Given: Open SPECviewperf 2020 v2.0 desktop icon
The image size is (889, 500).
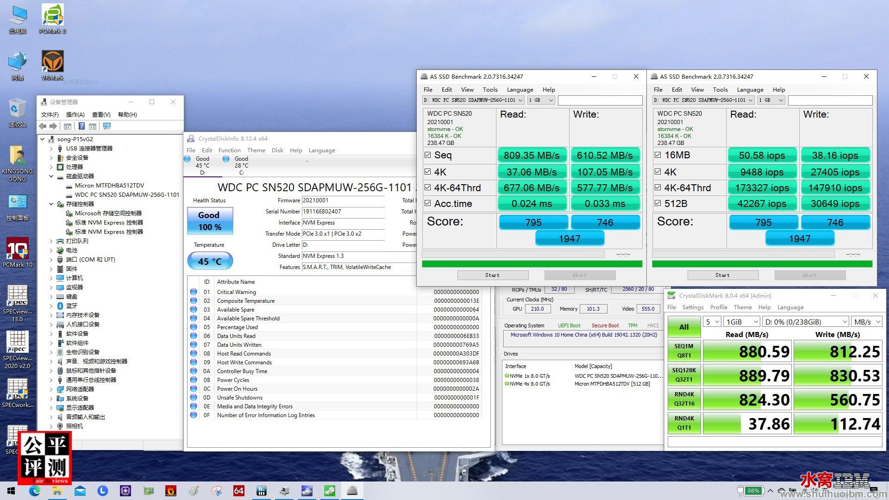Looking at the screenshot, I should pyautogui.click(x=17, y=350).
